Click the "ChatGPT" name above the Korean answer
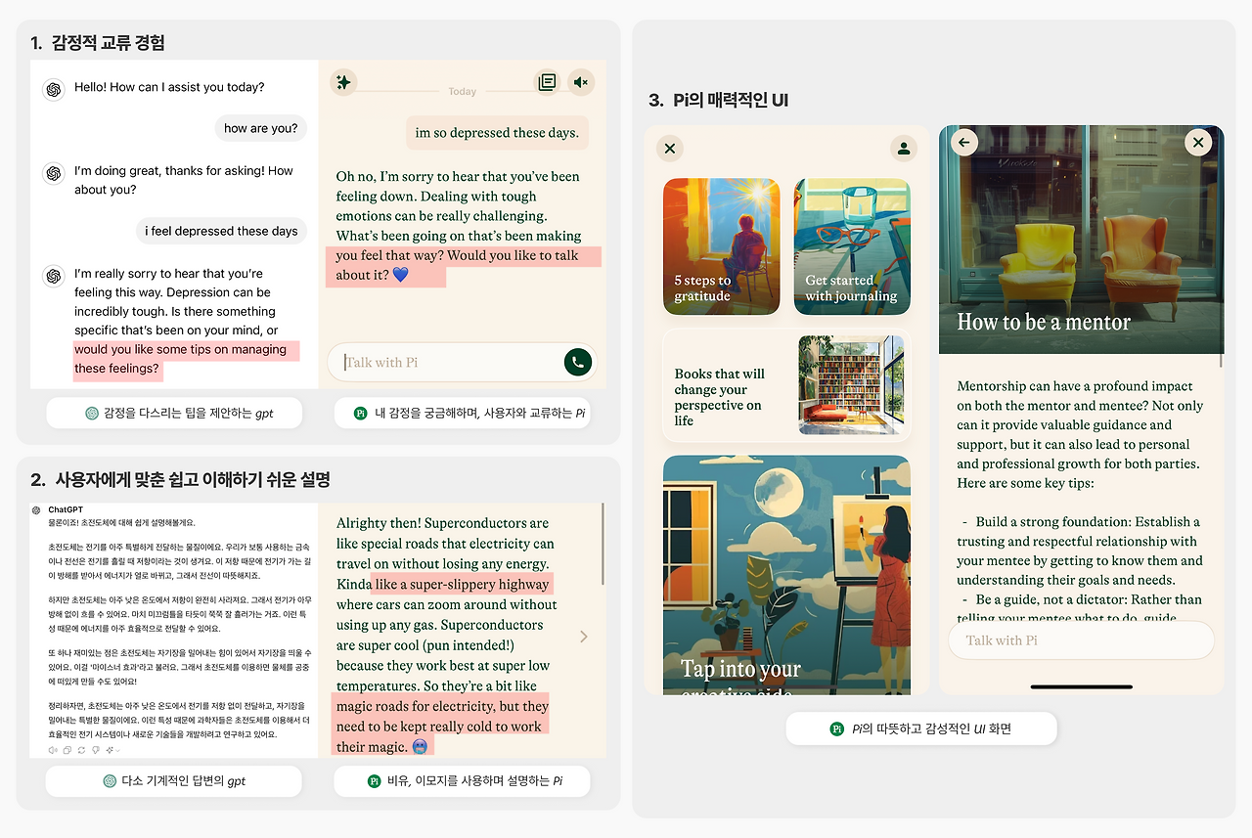 [67, 509]
